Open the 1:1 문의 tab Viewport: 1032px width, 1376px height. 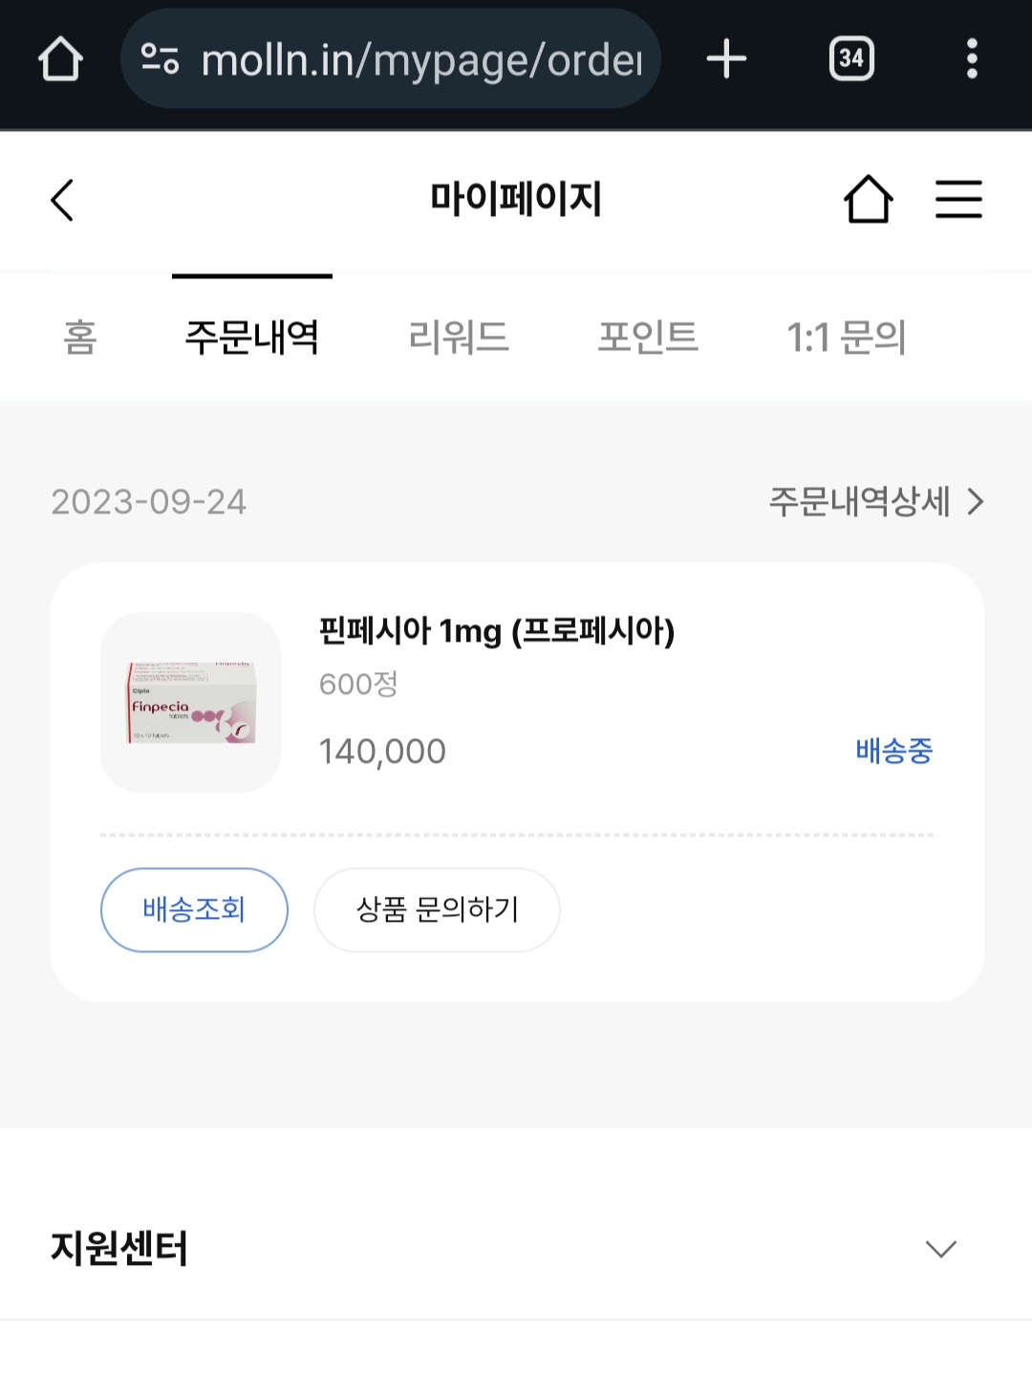[846, 338]
